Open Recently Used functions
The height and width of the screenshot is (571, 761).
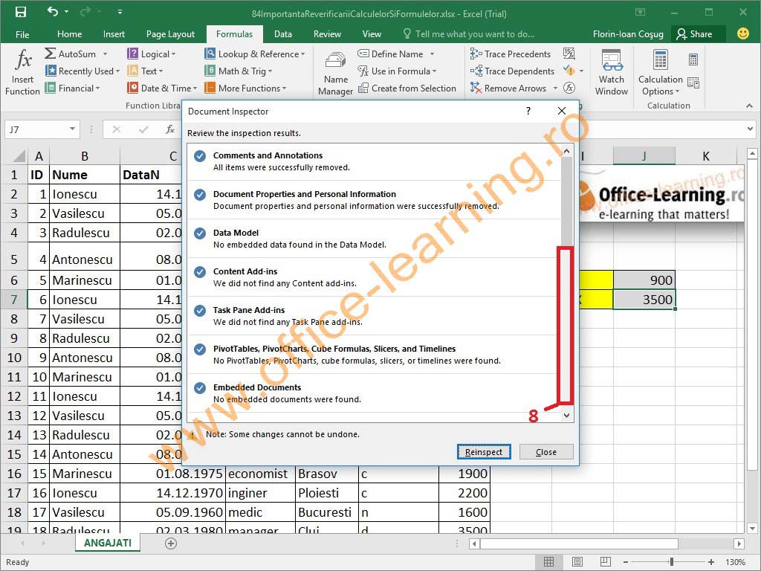click(82, 71)
